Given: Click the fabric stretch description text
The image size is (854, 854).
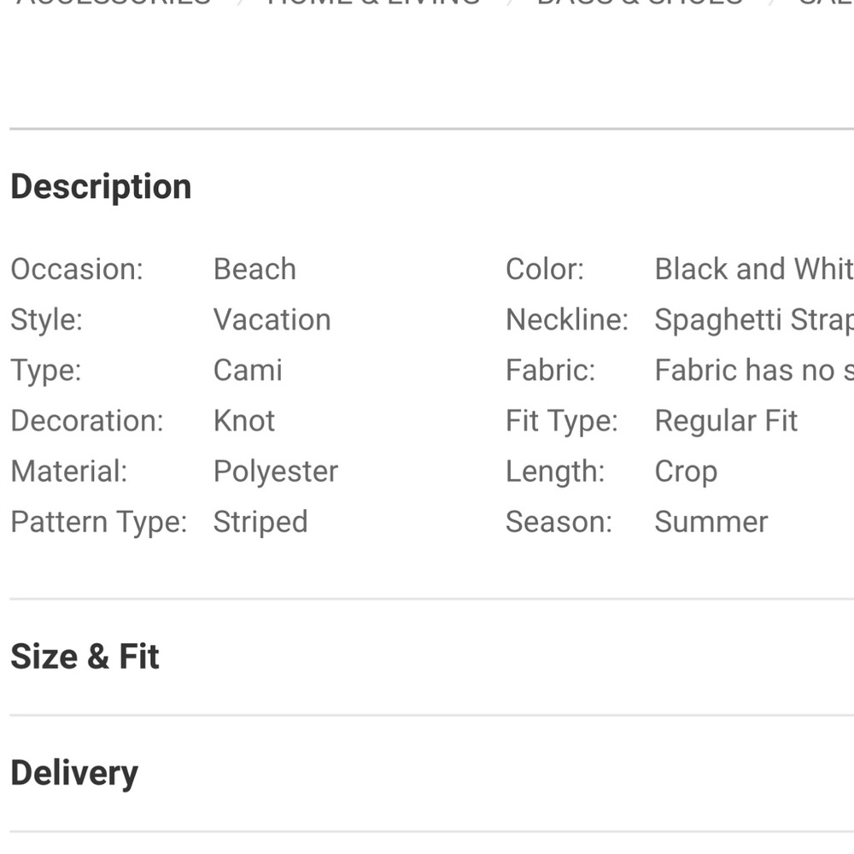Looking at the screenshot, I should tap(753, 370).
